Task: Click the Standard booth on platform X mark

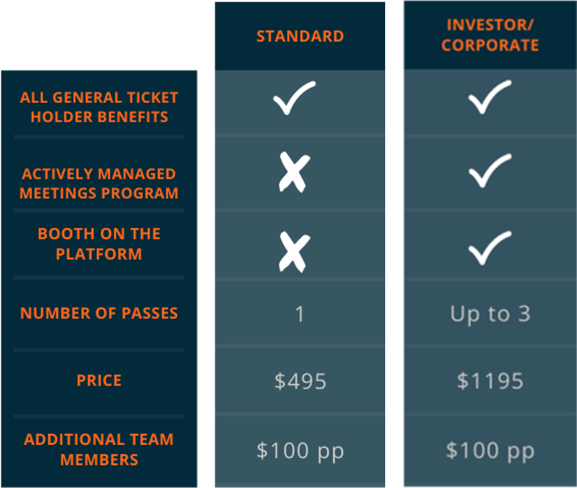Action: 294,252
